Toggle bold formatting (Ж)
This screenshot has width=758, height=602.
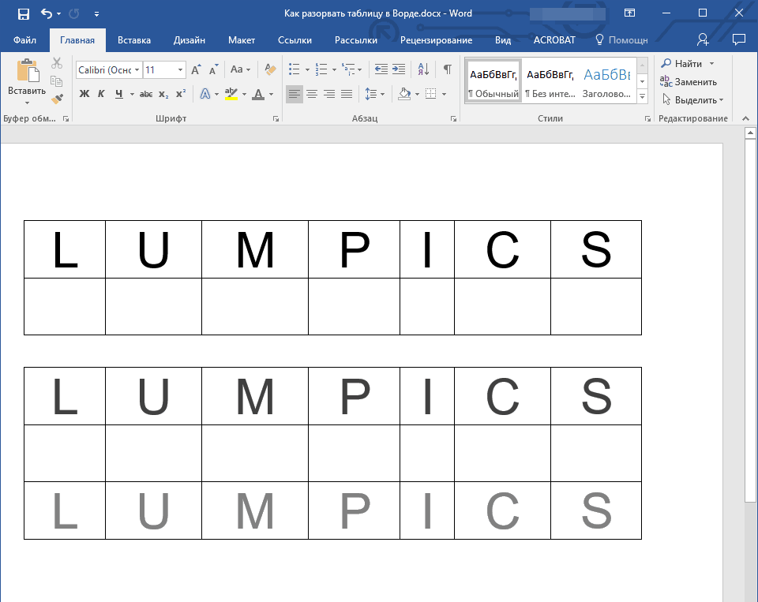pyautogui.click(x=84, y=94)
